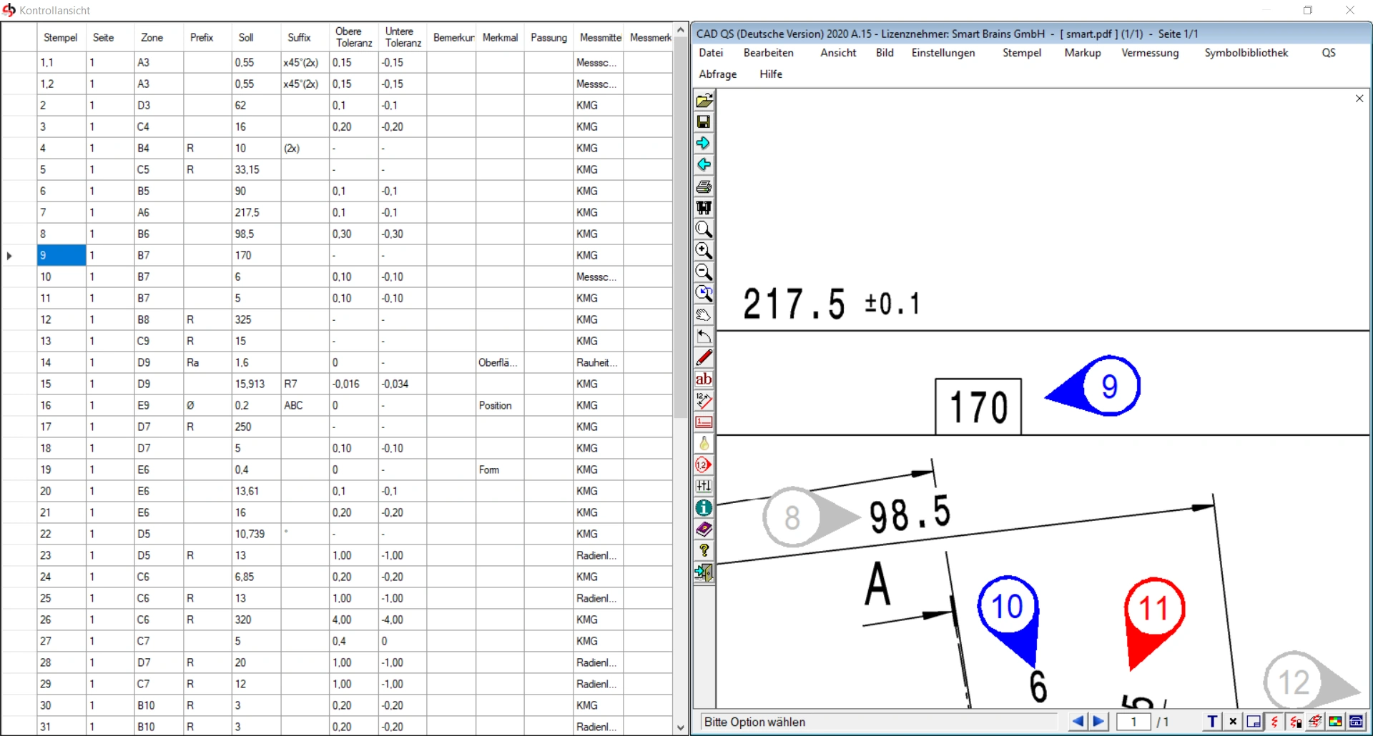Open the Vermessung menu
Screen dimensions: 1373x736
click(x=1150, y=53)
